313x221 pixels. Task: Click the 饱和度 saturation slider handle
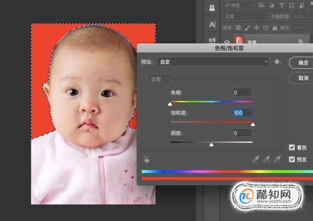[253, 125]
